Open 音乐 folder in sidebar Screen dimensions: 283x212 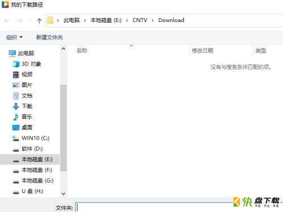[23, 117]
